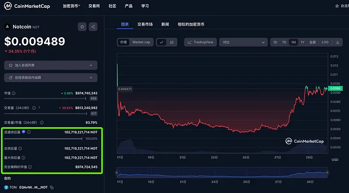Image resolution: width=349 pixels, height=193 pixels.
Task: Click right handle of chart range slider
Action: [x=327, y=173]
